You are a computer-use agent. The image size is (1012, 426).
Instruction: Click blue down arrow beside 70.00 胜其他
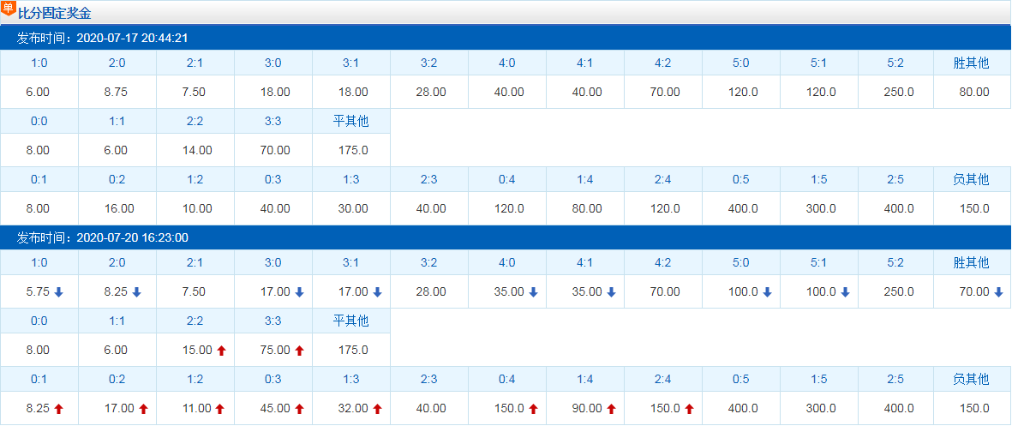click(999, 292)
